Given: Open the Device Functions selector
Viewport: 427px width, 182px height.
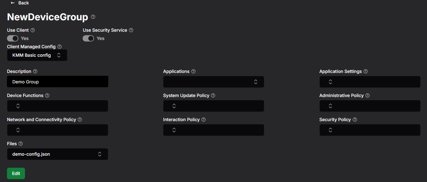Looking at the screenshot, I should coord(57,106).
